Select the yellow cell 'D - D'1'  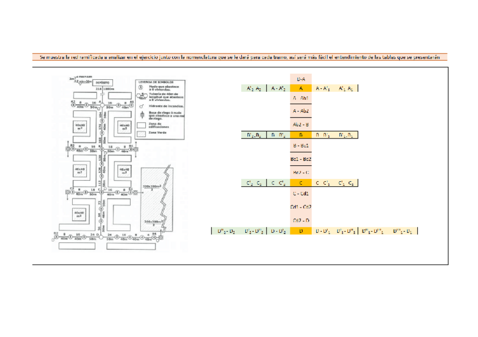(322, 231)
